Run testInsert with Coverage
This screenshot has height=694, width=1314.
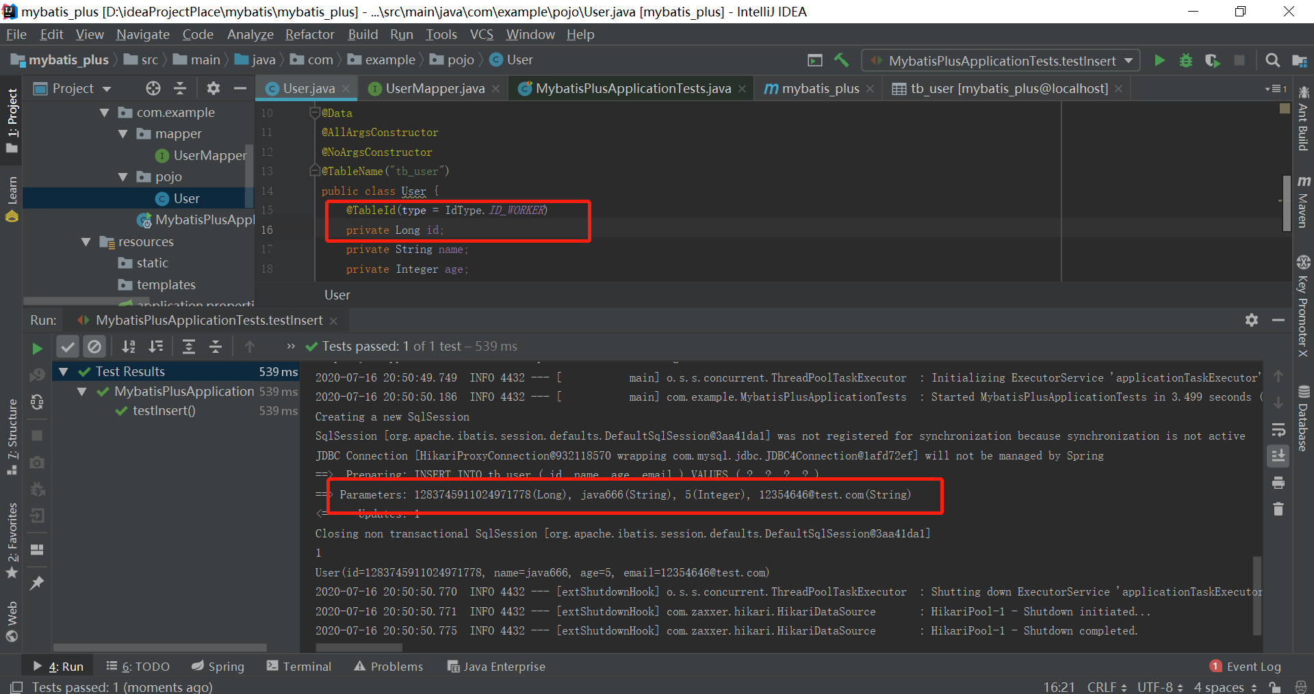coord(1213,60)
